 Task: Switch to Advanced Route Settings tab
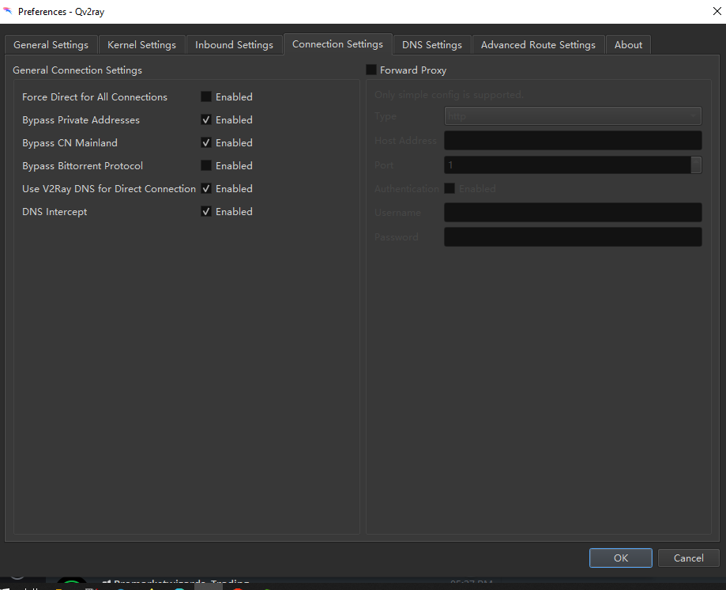(538, 45)
